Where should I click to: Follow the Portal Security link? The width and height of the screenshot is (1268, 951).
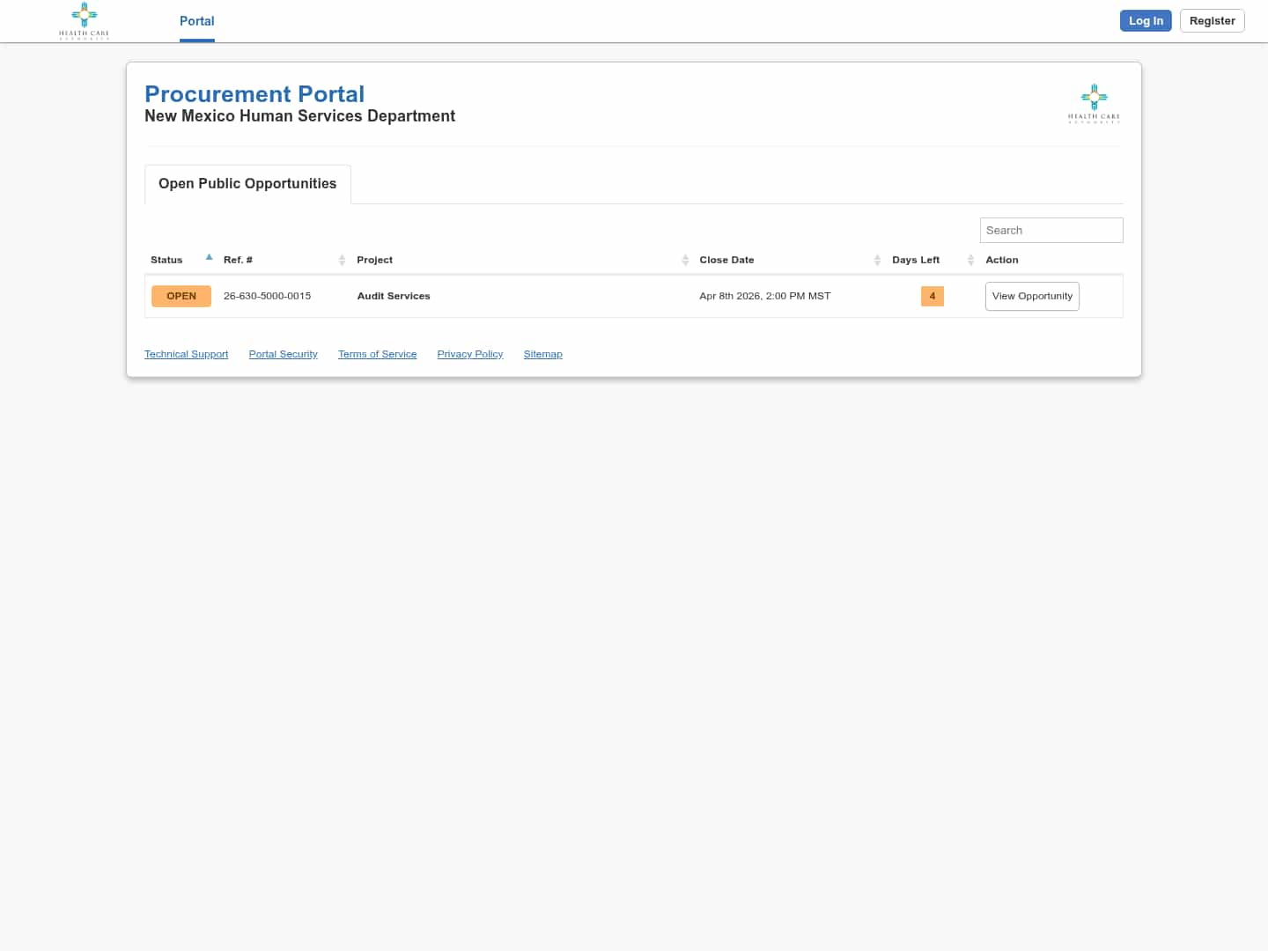pos(283,354)
